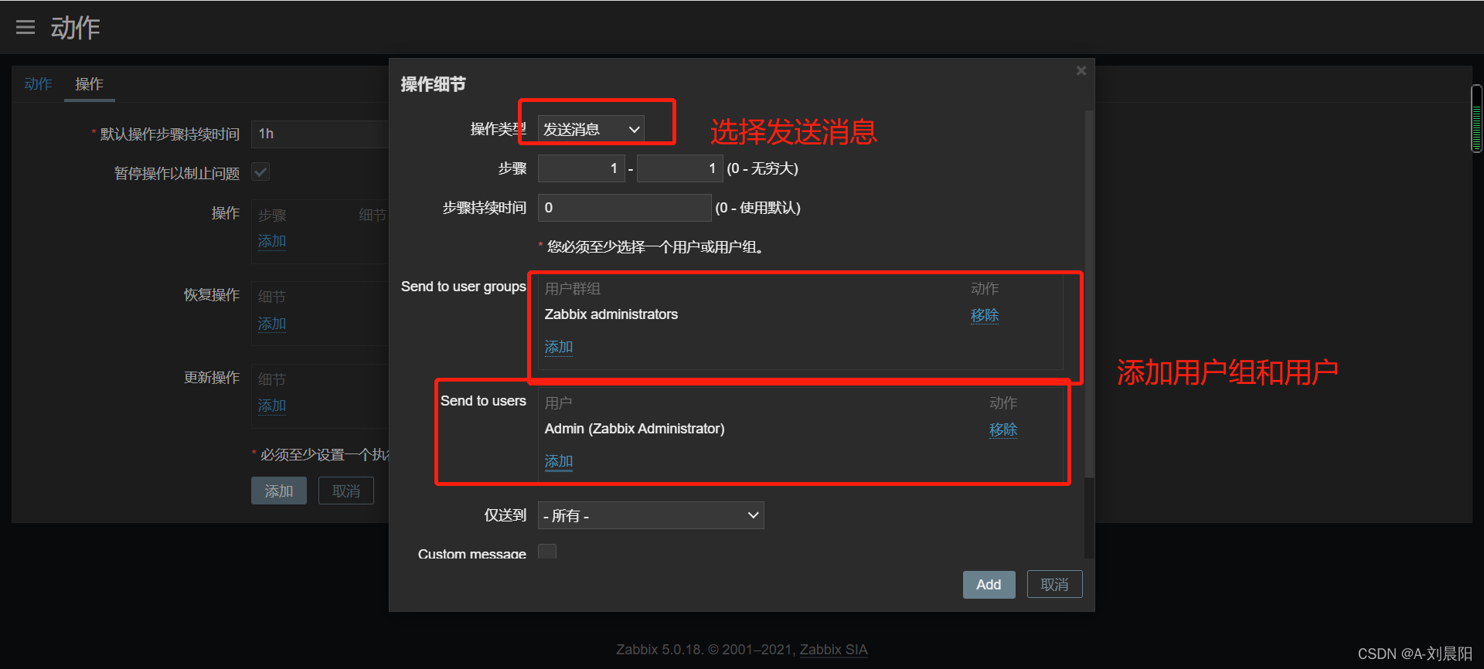Cancel the operation details dialog

[x=1054, y=585]
